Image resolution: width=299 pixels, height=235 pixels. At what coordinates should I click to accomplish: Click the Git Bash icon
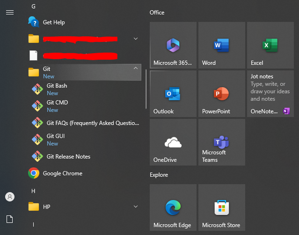[x=37, y=89]
